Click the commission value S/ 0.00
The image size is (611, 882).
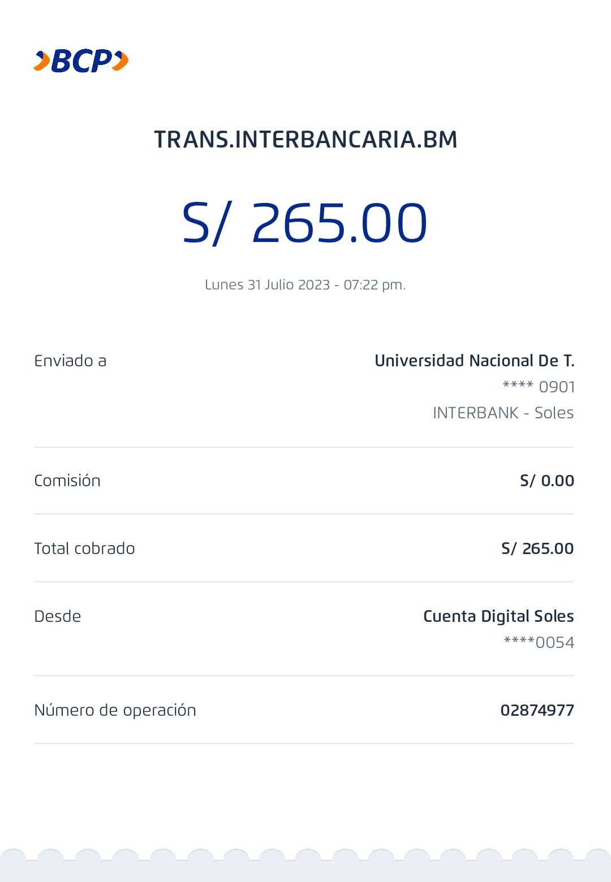[x=547, y=481]
